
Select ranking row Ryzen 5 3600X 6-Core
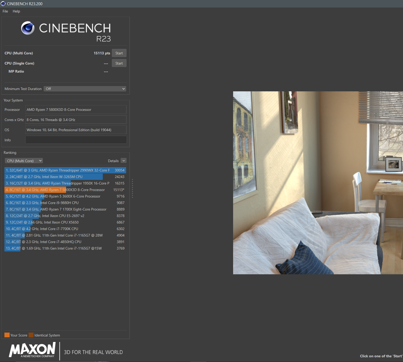(65, 196)
